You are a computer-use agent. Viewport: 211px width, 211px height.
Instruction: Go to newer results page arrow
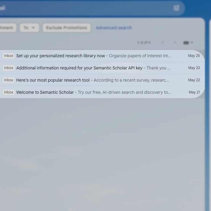pos(163,43)
